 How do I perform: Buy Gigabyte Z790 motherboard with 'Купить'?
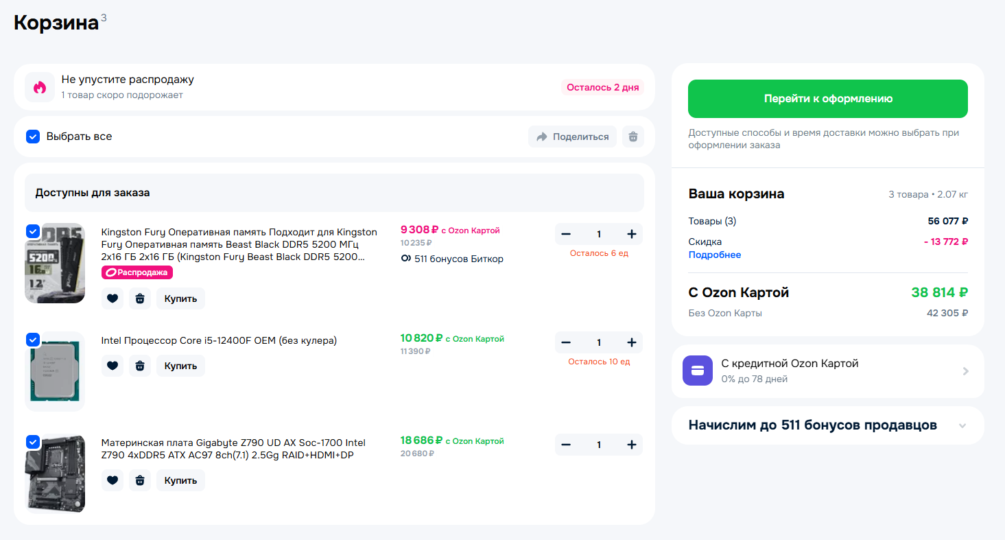click(x=180, y=480)
